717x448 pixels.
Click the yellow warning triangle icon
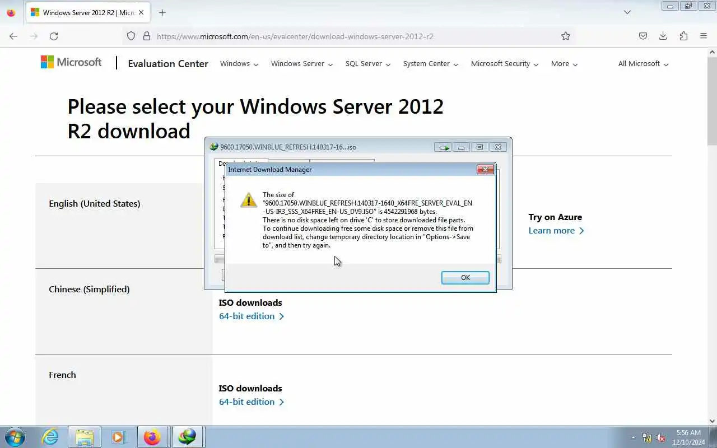248,200
